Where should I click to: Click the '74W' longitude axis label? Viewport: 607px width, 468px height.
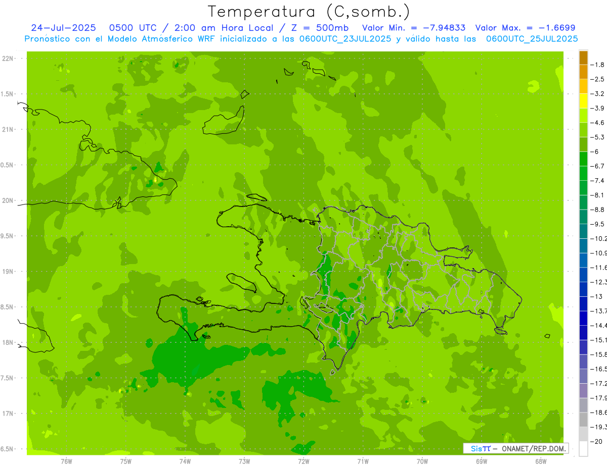pyautogui.click(x=185, y=461)
